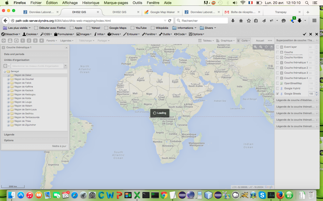Screen dimensions: 323x201
Task: Click the zoom to extent crosshair icon
Action: coord(266,47)
